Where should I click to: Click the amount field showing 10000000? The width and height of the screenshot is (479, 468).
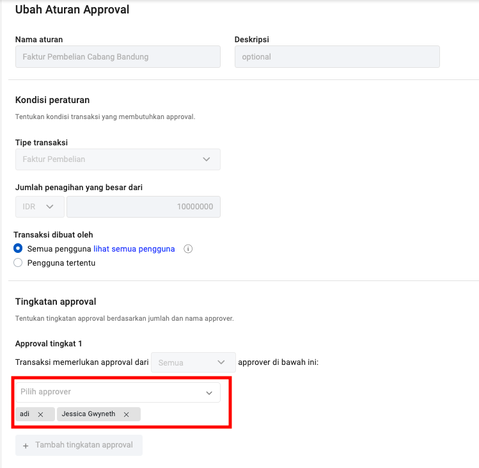click(143, 207)
